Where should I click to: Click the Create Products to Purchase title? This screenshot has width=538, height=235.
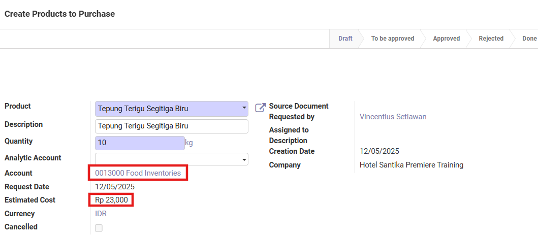pos(59,14)
